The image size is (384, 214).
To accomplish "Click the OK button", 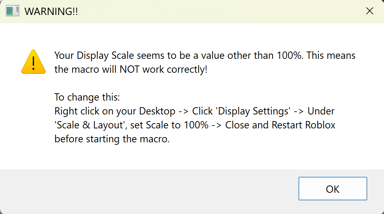I will [332, 189].
